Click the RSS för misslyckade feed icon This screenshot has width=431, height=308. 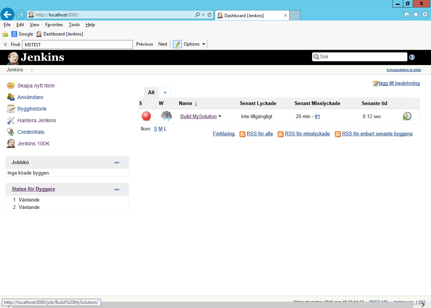pyautogui.click(x=280, y=134)
